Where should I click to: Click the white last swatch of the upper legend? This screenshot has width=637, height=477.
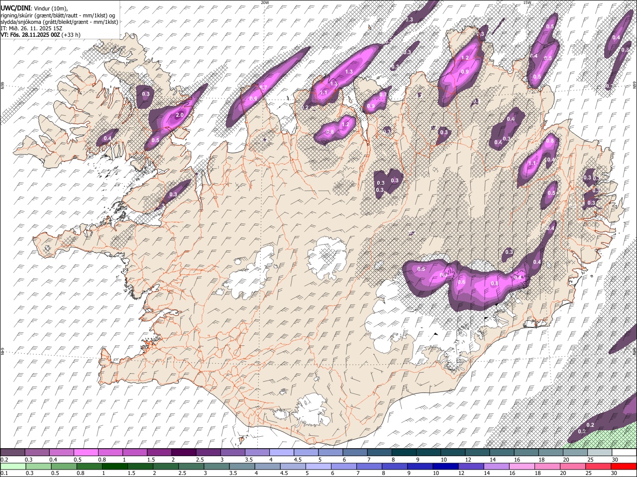click(x=624, y=453)
